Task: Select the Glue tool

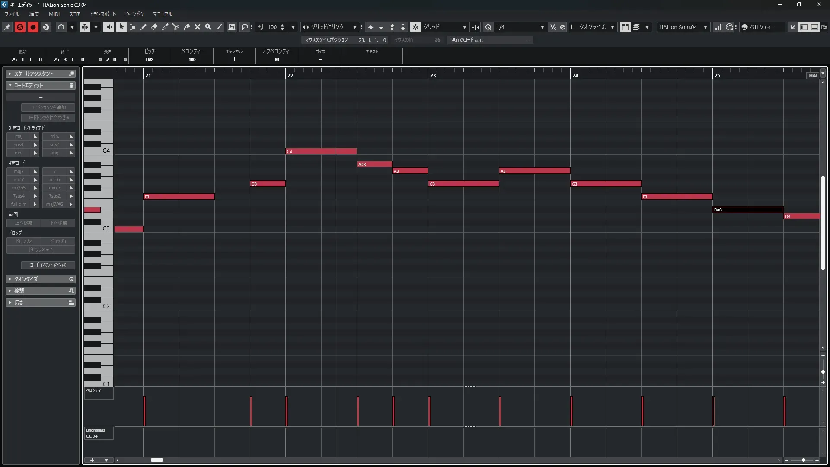Action: pos(187,27)
